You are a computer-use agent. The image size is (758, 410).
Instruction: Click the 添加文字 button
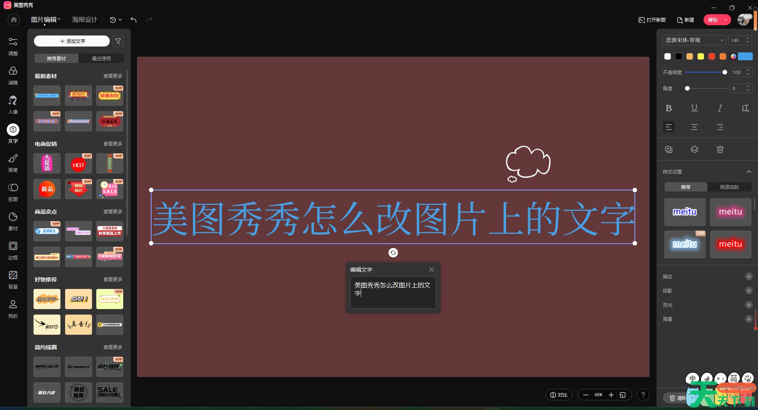[72, 41]
